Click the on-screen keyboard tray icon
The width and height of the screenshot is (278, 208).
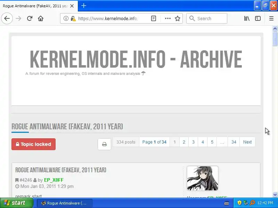point(227,203)
